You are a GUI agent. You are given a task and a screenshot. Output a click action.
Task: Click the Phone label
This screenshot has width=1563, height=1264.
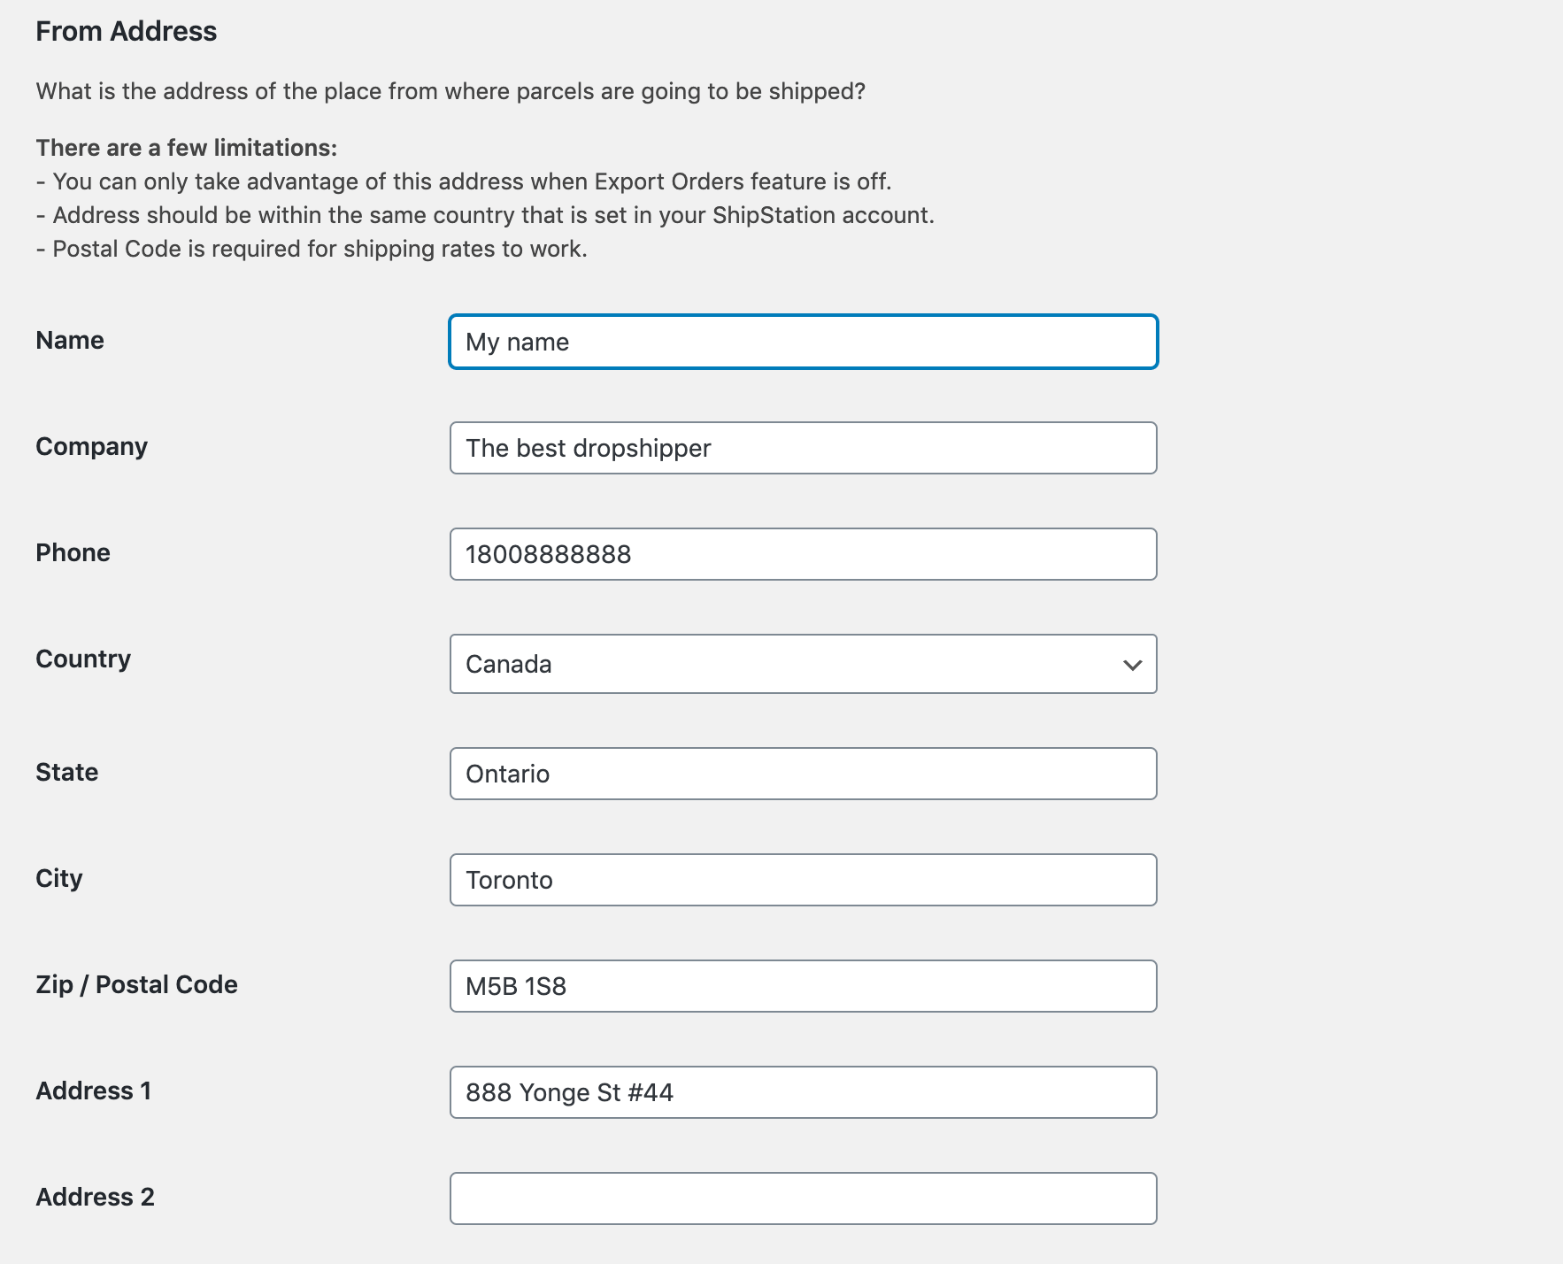(x=73, y=553)
